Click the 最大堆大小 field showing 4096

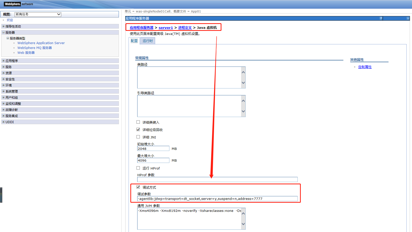153,160
